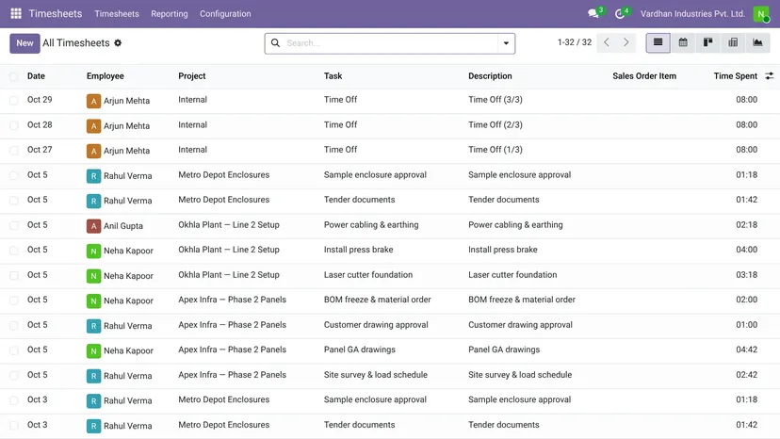Click Arjun Mehta avatar on Oct 29
The image size is (780, 439).
tap(93, 101)
